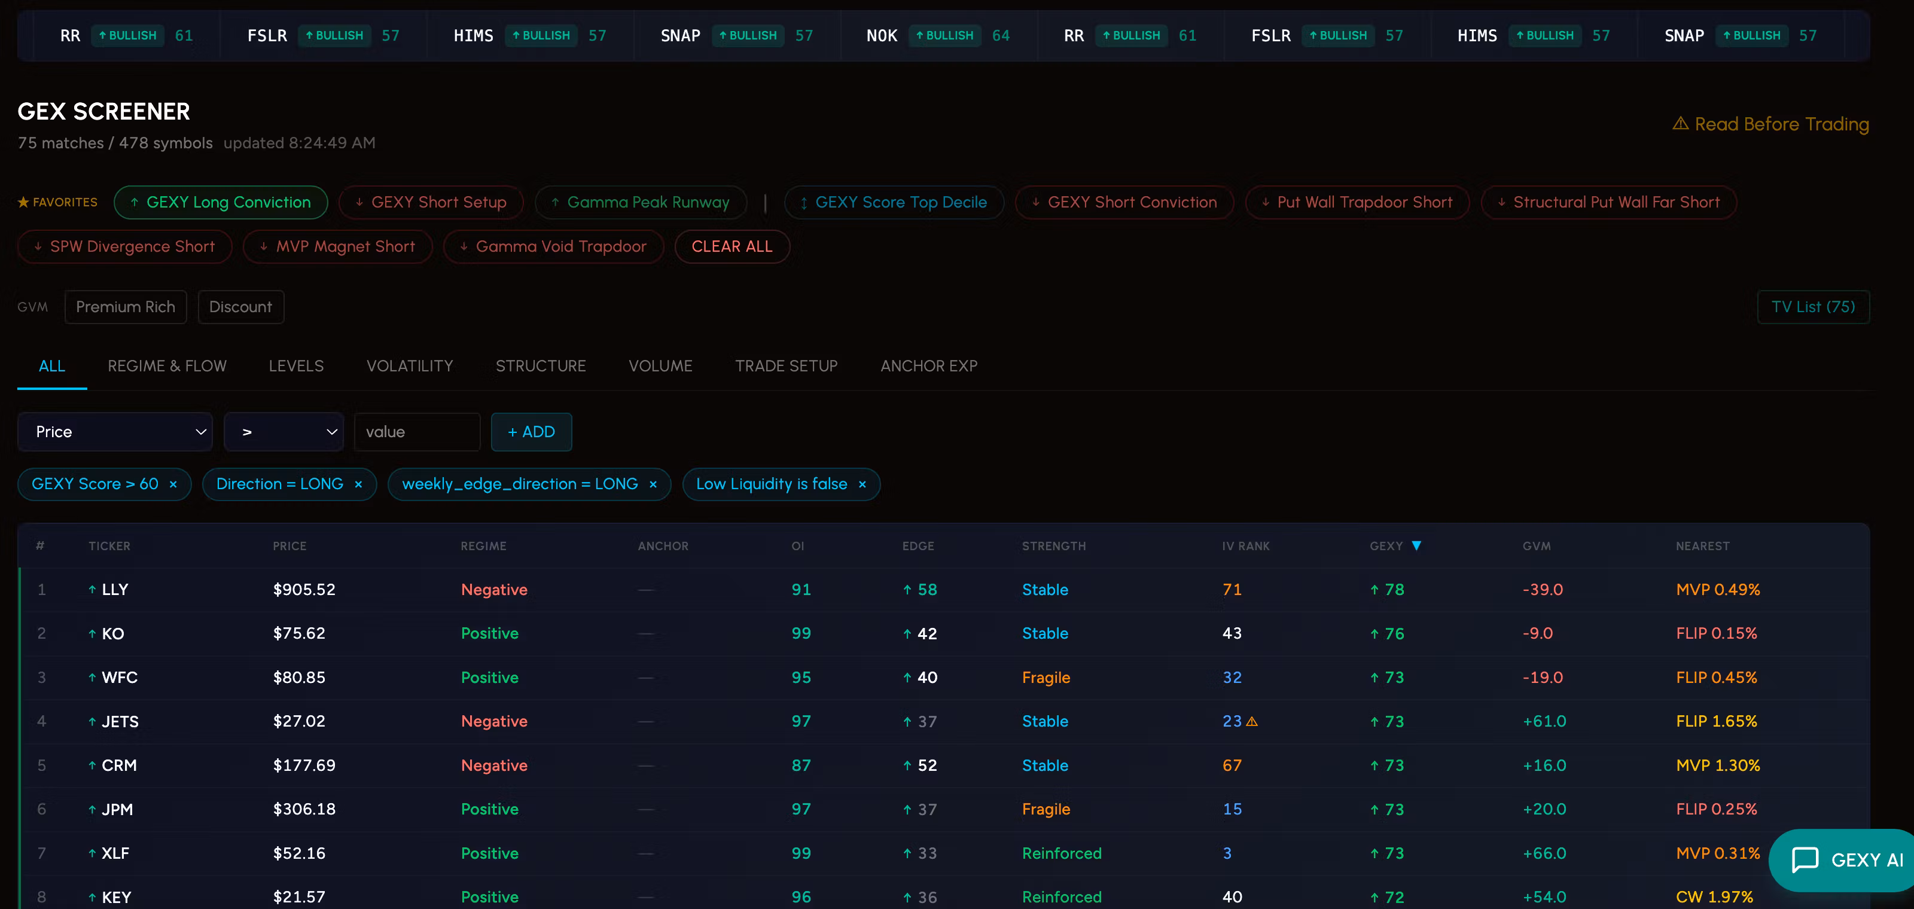Image resolution: width=1914 pixels, height=909 pixels.
Task: Open the Price field dropdown
Action: 115,432
